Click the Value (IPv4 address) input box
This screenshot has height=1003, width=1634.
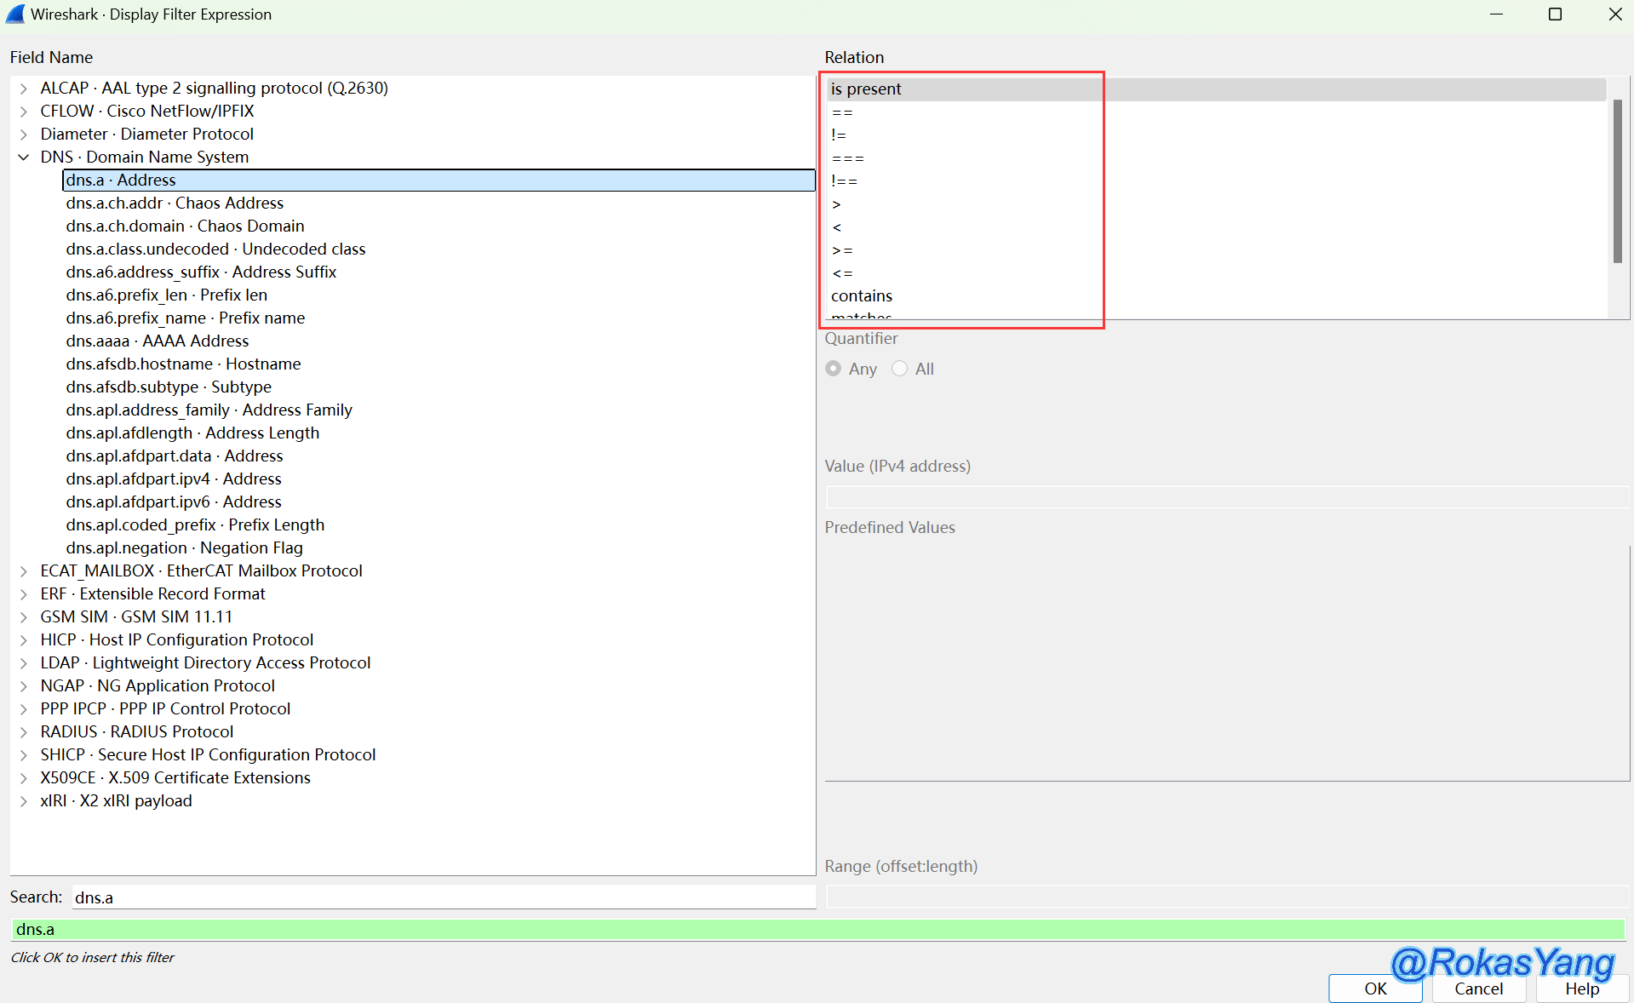pyautogui.click(x=1226, y=497)
